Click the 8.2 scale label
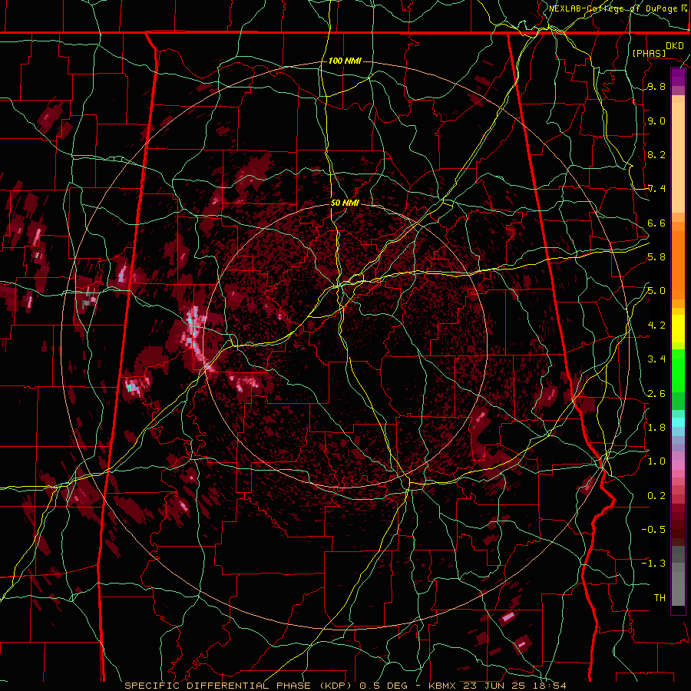 [x=656, y=154]
